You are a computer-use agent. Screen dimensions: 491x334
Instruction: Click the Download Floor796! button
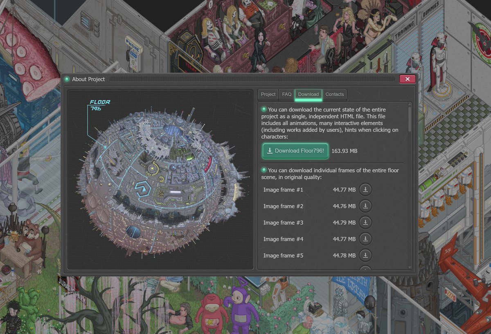tap(295, 151)
